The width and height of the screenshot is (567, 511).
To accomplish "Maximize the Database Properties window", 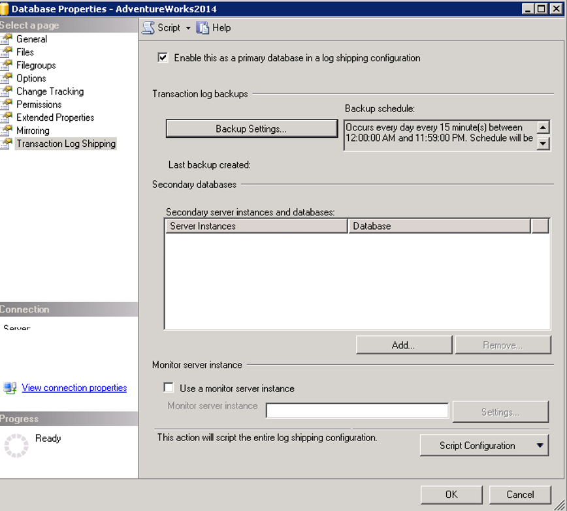I will [x=542, y=8].
